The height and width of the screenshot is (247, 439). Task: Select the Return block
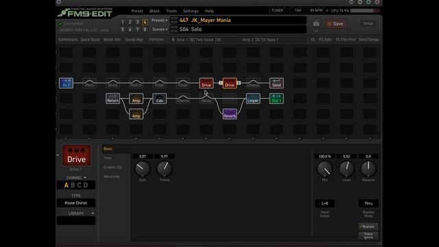point(112,99)
